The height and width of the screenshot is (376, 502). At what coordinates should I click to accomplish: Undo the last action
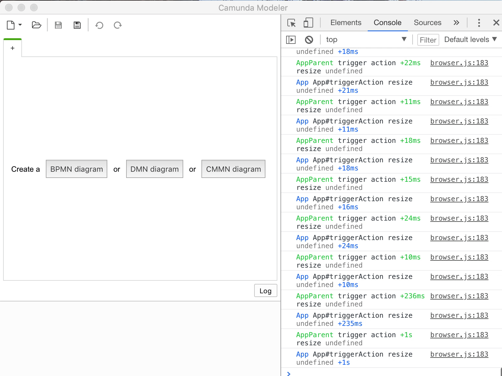[99, 25]
